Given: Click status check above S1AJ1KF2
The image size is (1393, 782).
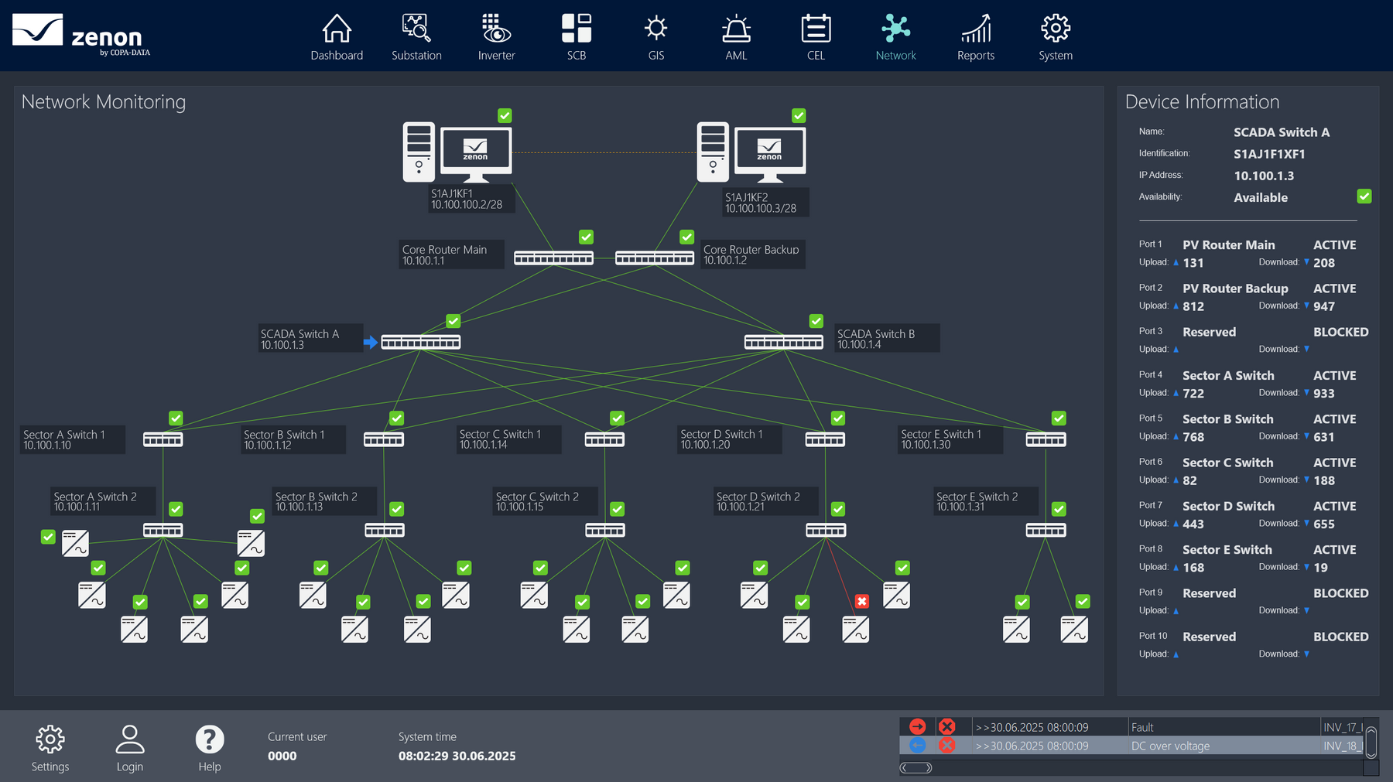Looking at the screenshot, I should (x=799, y=115).
